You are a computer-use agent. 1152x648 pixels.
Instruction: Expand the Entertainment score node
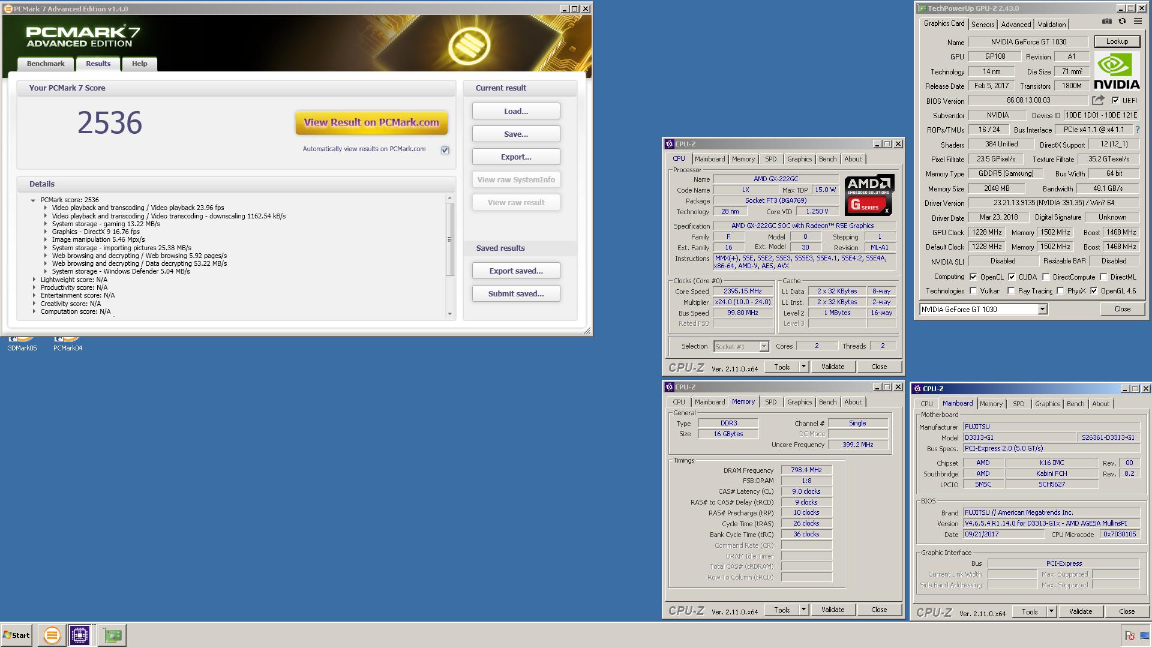[x=34, y=295]
